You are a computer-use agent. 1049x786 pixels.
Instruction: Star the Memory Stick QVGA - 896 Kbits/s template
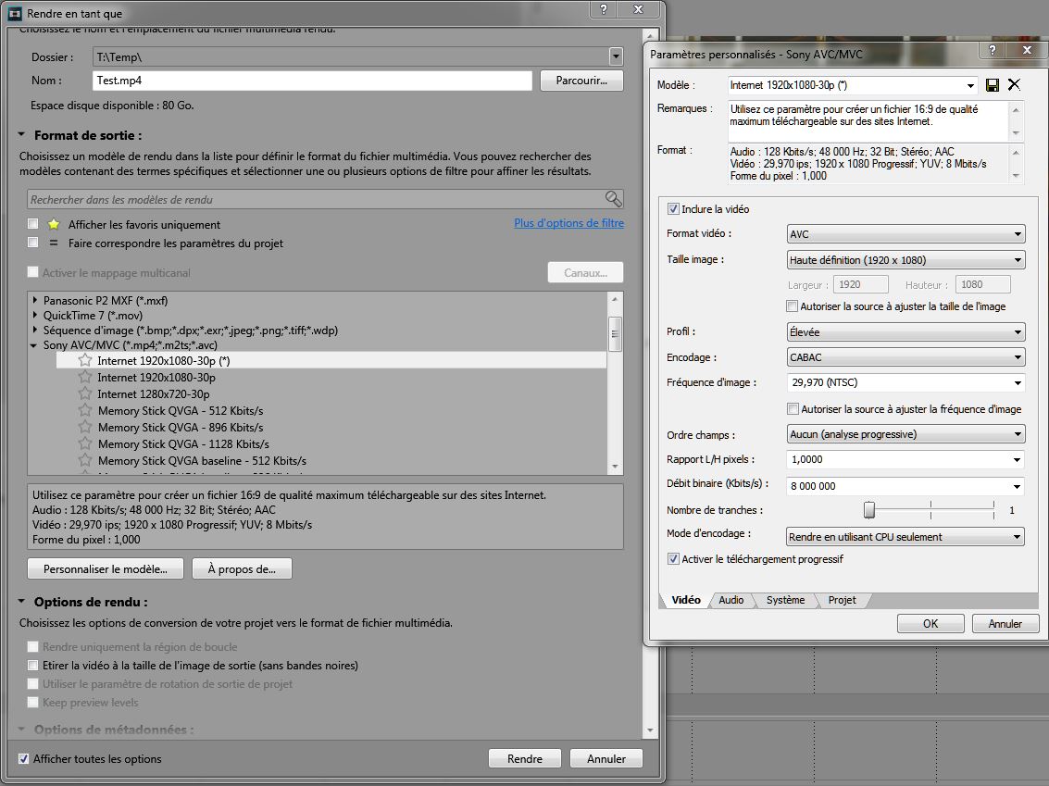(85, 428)
